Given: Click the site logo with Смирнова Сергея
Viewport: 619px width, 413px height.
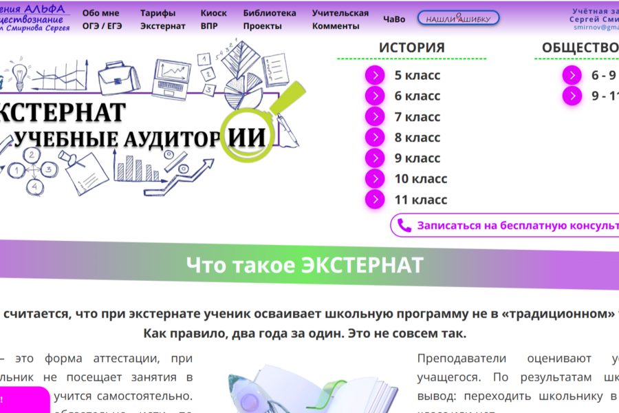Looking at the screenshot, I should (34, 17).
